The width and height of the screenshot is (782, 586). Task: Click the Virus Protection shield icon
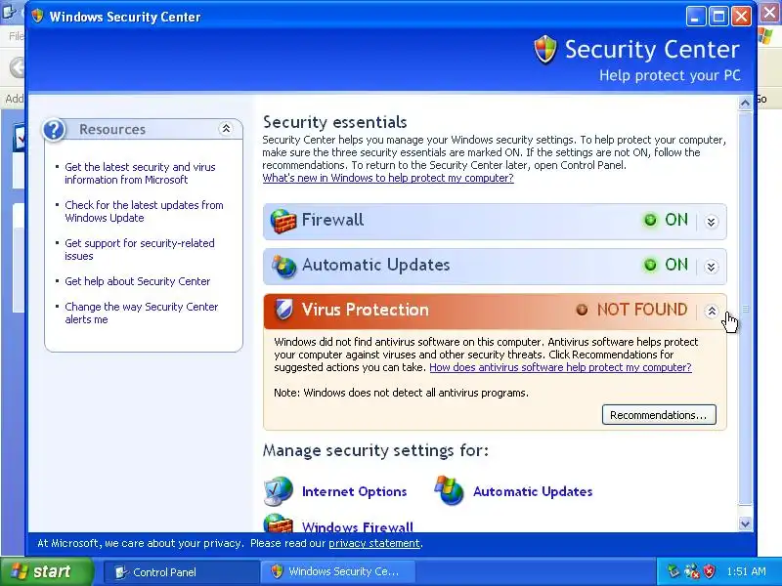coord(283,310)
